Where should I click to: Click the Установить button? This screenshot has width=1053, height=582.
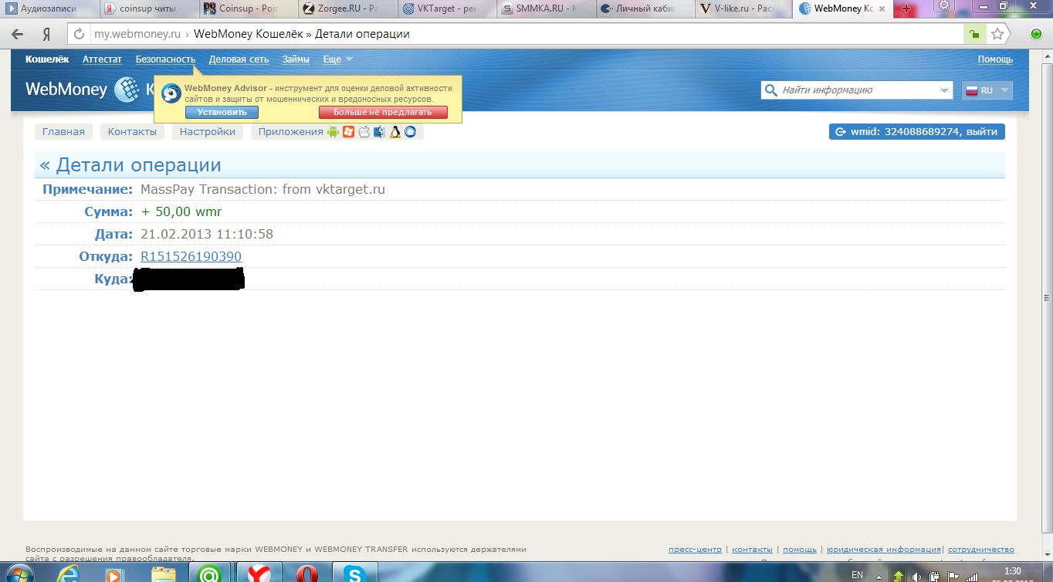pyautogui.click(x=222, y=113)
